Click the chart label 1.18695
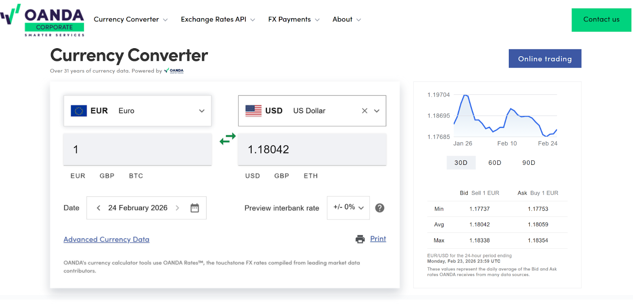The height and width of the screenshot is (306, 633). [438, 116]
